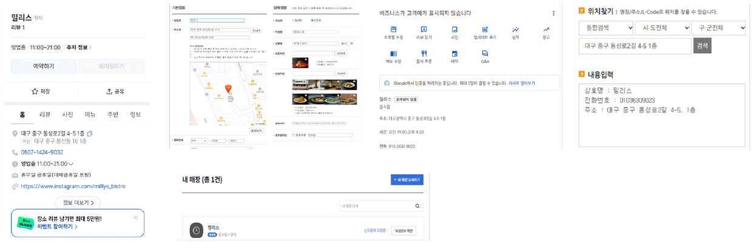
Task: Expand 정보 더보기 for more info
Action: 78,203
